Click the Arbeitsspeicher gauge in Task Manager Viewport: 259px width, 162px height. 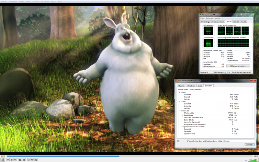[x=208, y=43]
